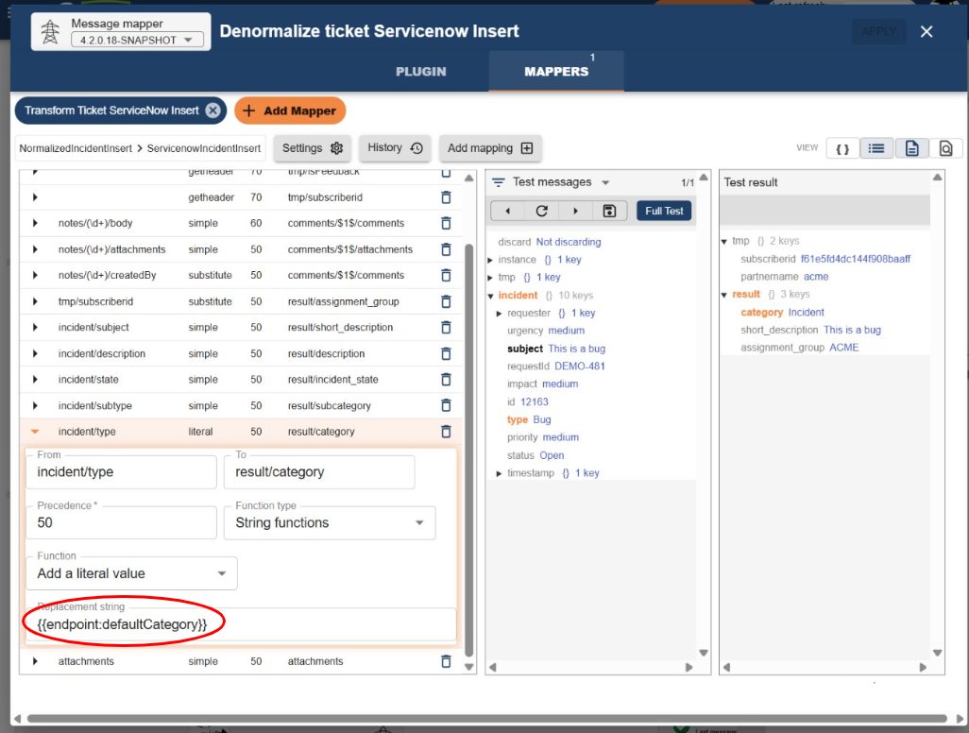Go to the previous test message arrow
This screenshot has width=969, height=733.
(506, 211)
